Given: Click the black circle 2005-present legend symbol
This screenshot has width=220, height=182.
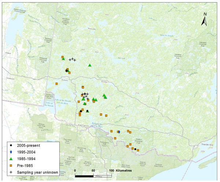Looking at the screenshot, I should pos(11,145).
